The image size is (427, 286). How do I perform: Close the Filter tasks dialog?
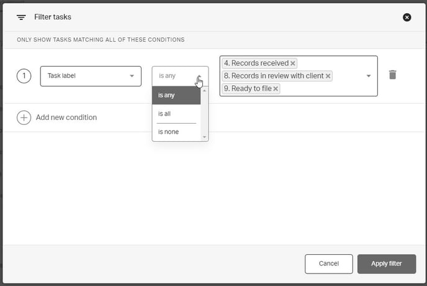(x=407, y=17)
